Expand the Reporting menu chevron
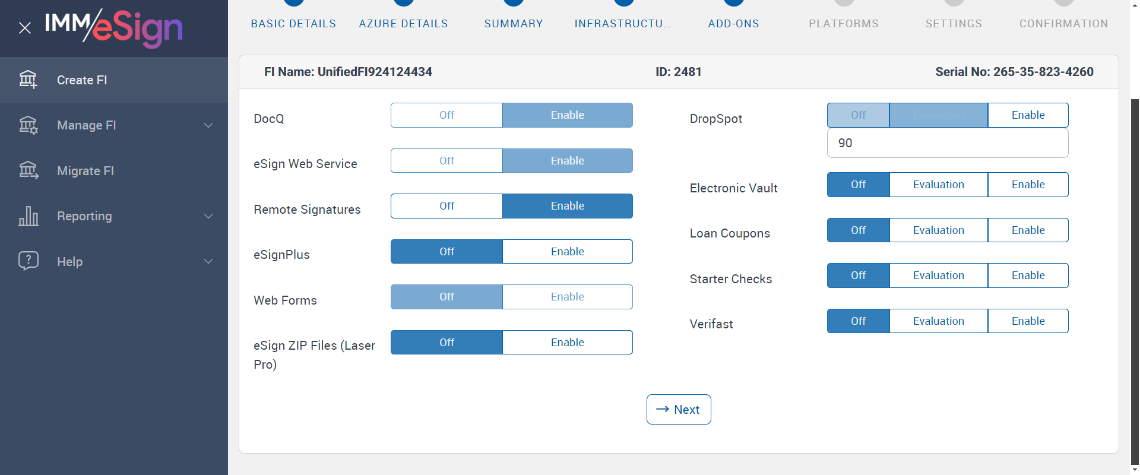The height and width of the screenshot is (475, 1140). pyautogui.click(x=208, y=216)
